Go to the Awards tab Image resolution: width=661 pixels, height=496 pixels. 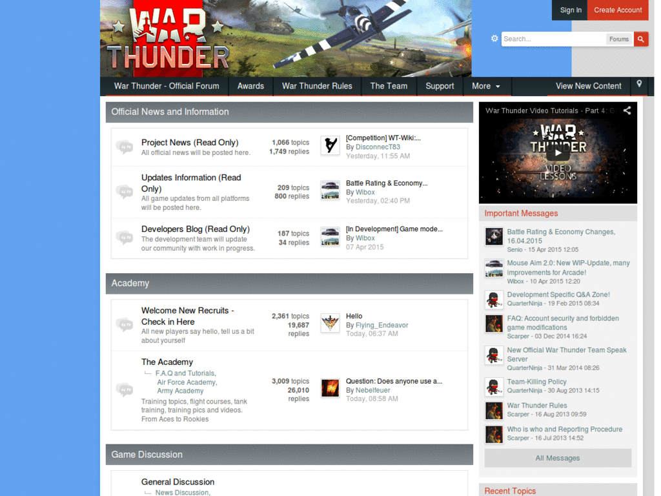250,86
